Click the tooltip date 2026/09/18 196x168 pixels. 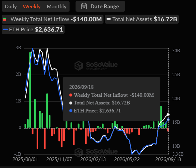82,87
